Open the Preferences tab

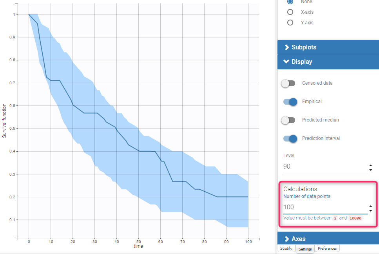[327, 248]
